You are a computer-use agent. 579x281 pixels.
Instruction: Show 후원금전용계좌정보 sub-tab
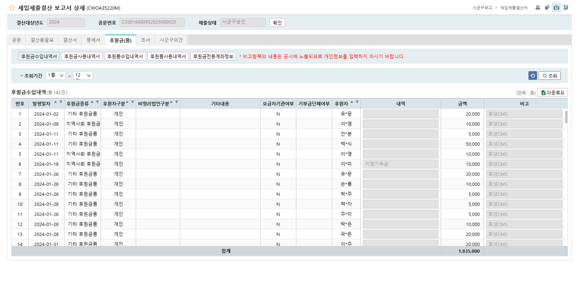(213, 56)
